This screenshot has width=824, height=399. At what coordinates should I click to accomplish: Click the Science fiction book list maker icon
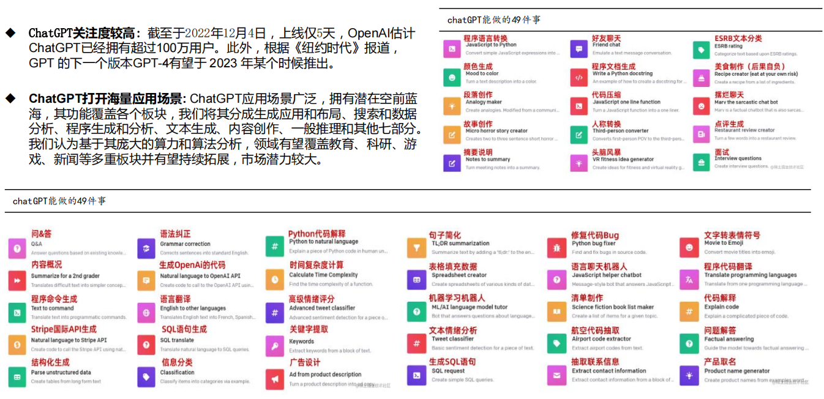tap(556, 311)
